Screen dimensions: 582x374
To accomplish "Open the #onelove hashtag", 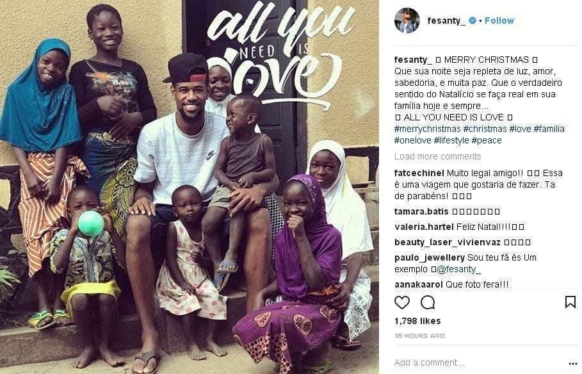I will (x=412, y=140).
